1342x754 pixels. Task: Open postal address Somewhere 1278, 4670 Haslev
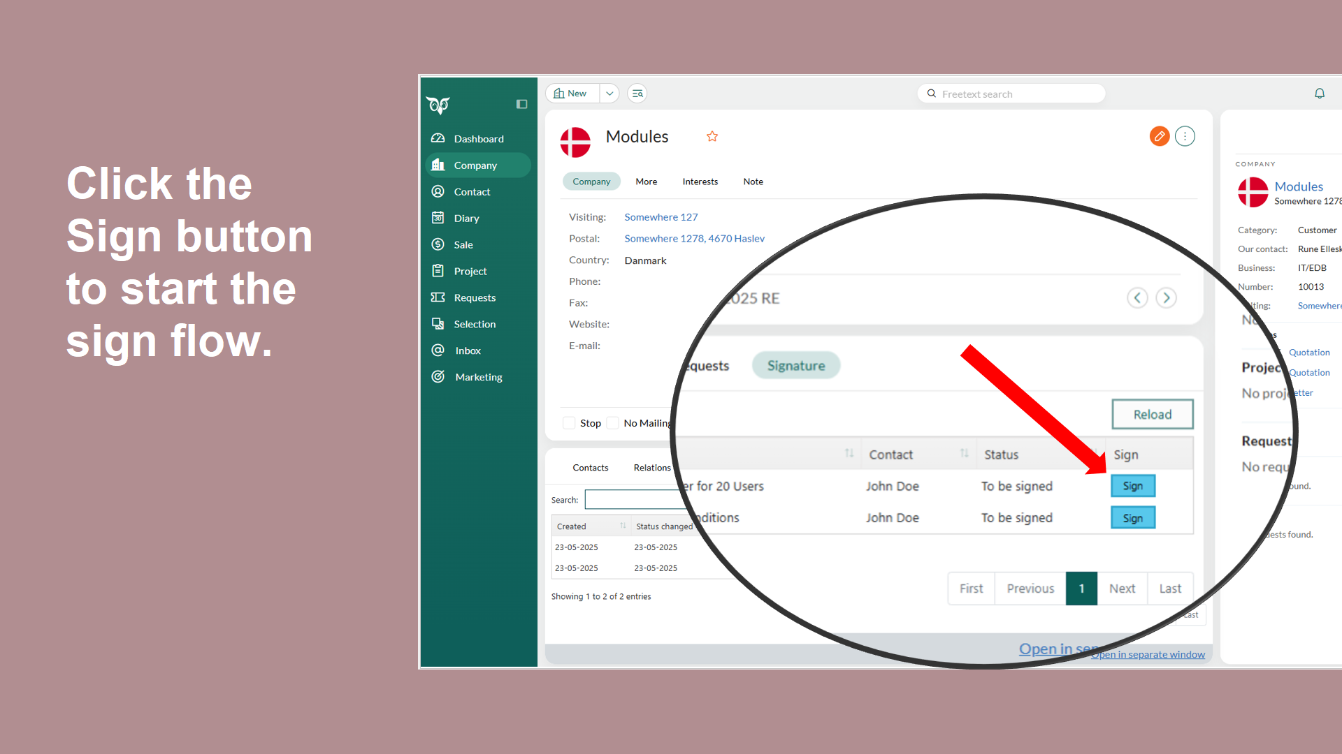(694, 239)
